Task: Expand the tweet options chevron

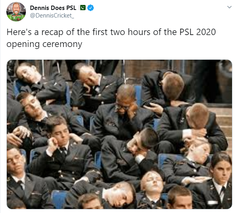Action: click(x=229, y=7)
